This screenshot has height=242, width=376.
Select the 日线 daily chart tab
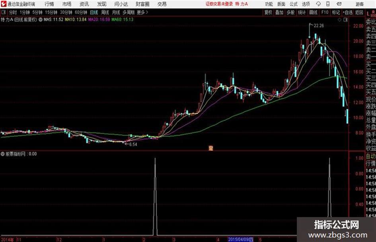tap(94, 12)
